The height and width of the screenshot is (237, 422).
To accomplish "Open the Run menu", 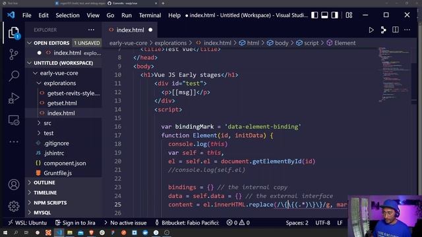I will 127,15.
